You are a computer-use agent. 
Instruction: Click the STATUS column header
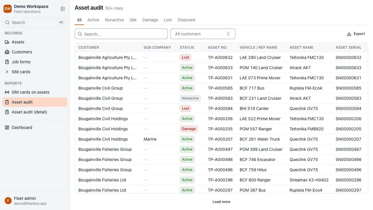[x=187, y=48]
